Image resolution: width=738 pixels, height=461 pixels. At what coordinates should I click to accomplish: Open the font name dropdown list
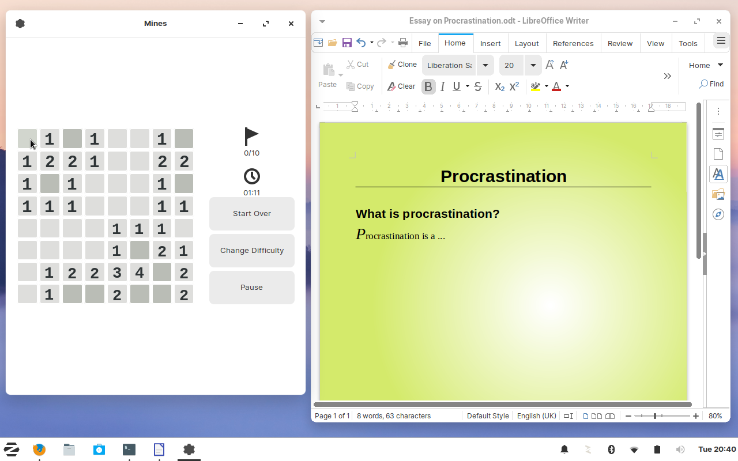(485, 65)
